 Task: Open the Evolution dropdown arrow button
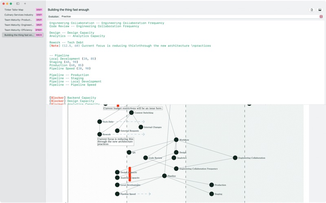(321, 17)
